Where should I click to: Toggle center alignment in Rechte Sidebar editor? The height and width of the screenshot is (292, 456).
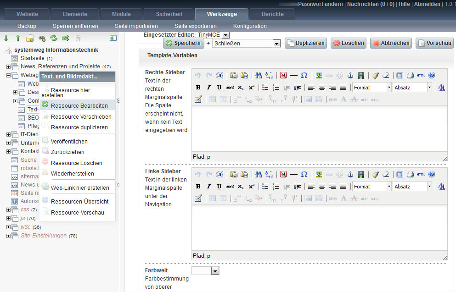[x=321, y=88]
